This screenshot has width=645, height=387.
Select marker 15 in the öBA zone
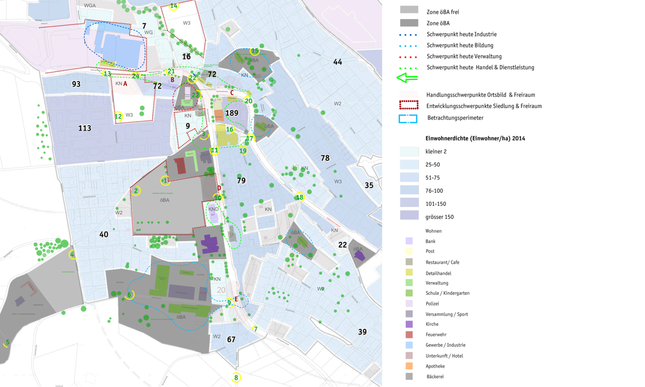255,51
